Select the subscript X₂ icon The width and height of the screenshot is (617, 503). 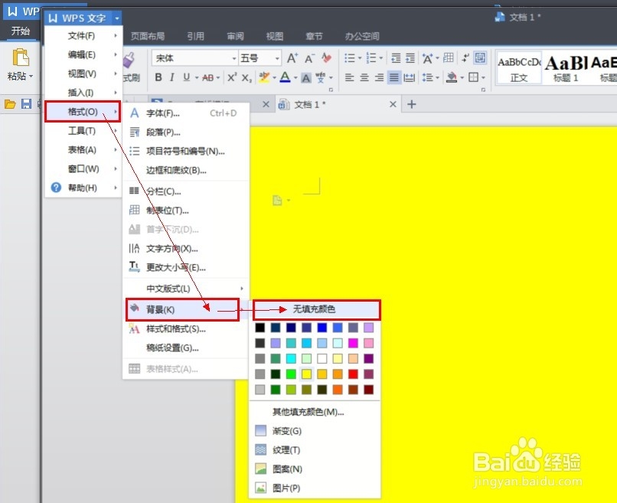[246, 77]
